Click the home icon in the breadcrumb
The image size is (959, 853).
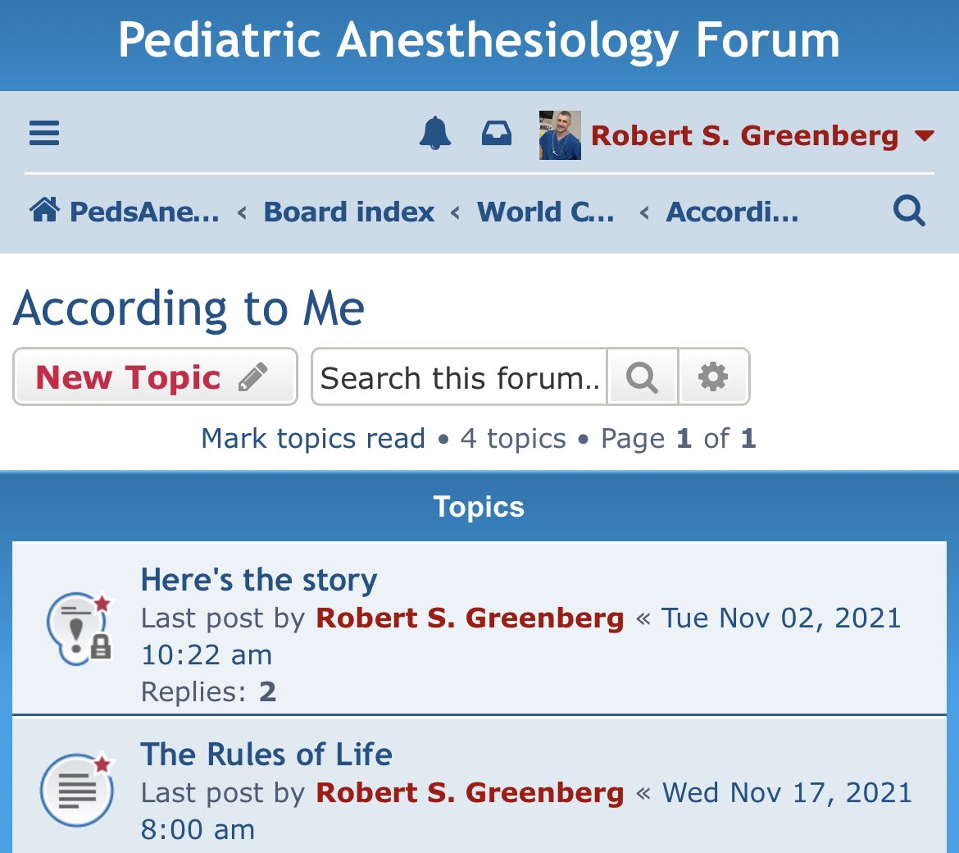(44, 210)
